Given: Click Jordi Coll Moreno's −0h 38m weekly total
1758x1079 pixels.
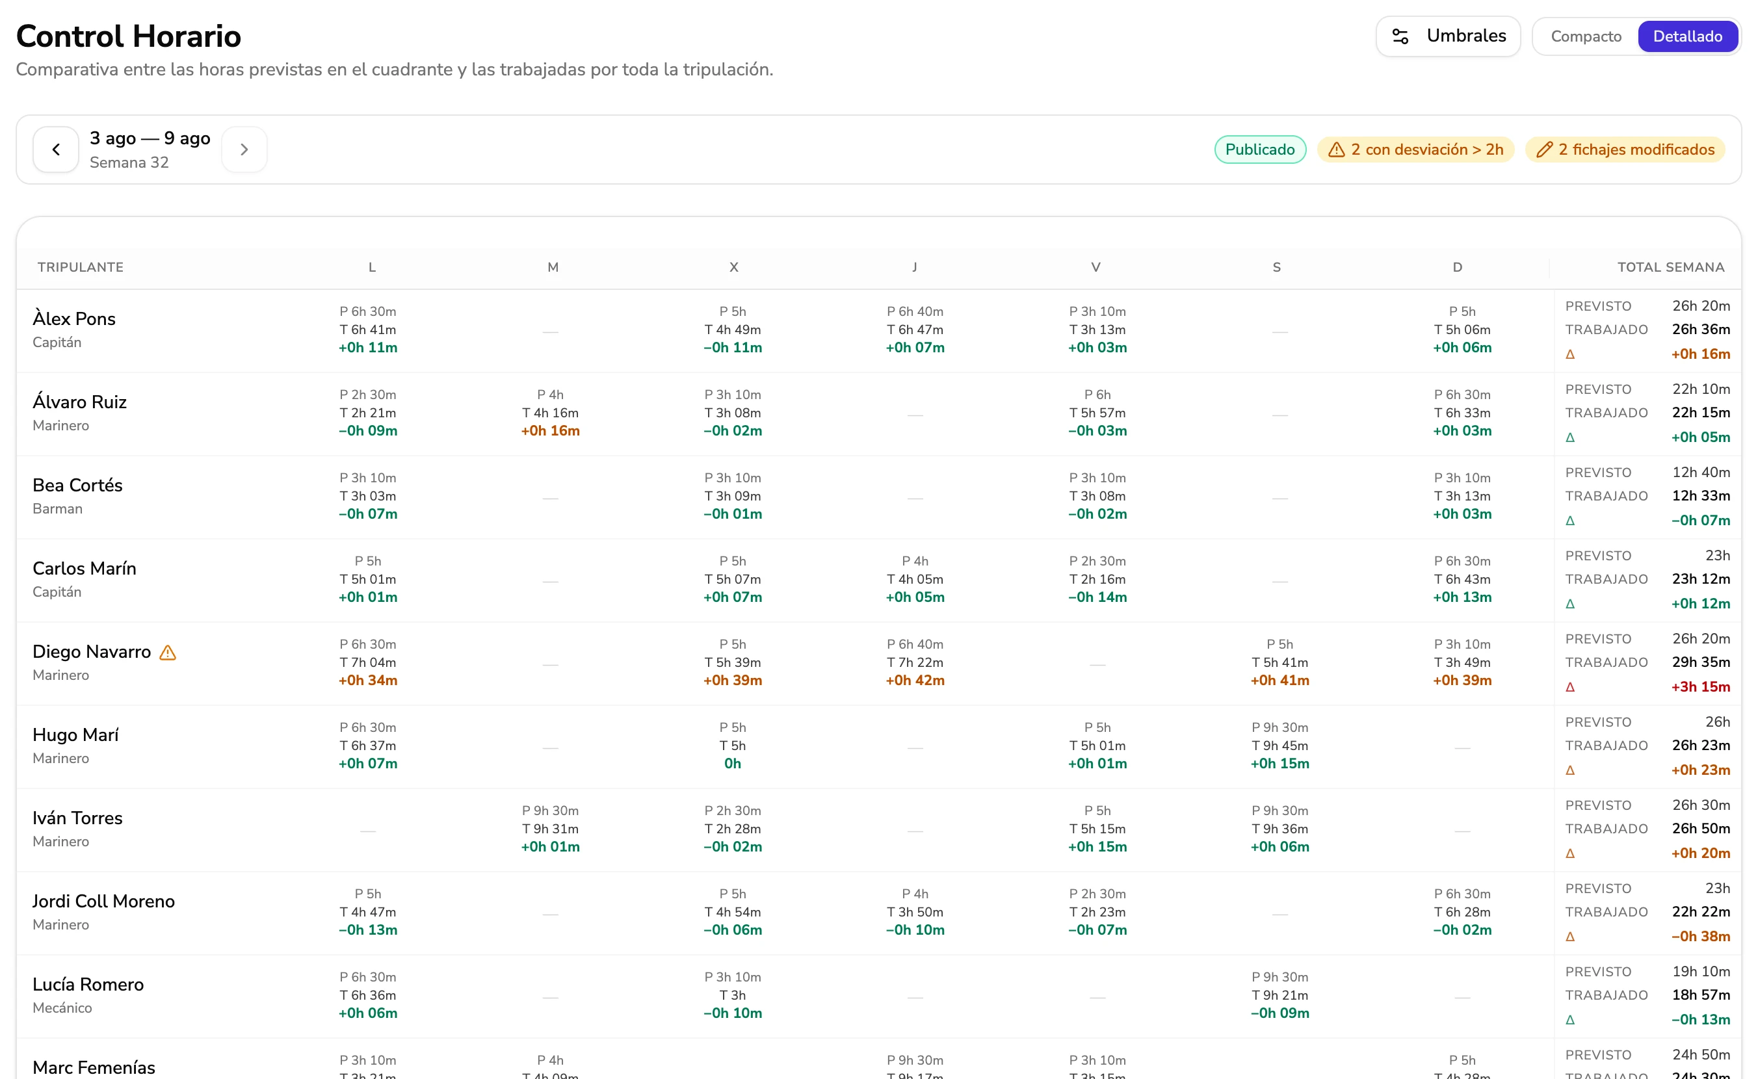Looking at the screenshot, I should [1700, 936].
